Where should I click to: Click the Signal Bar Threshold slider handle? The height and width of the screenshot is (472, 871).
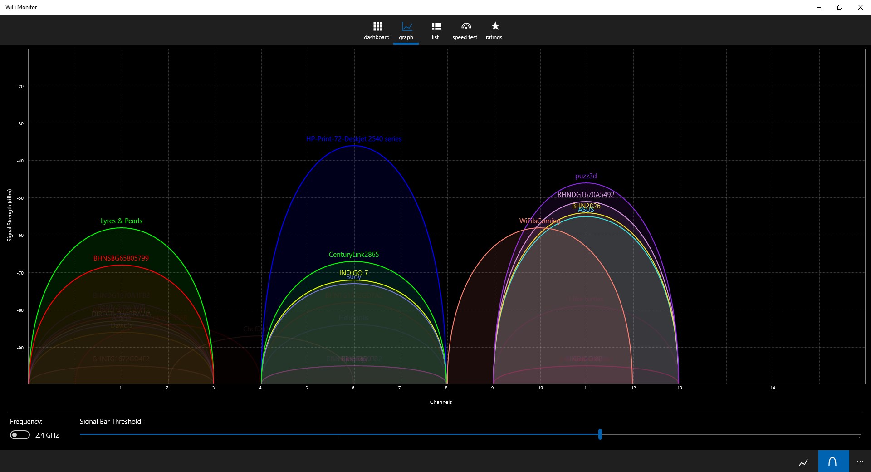click(600, 435)
